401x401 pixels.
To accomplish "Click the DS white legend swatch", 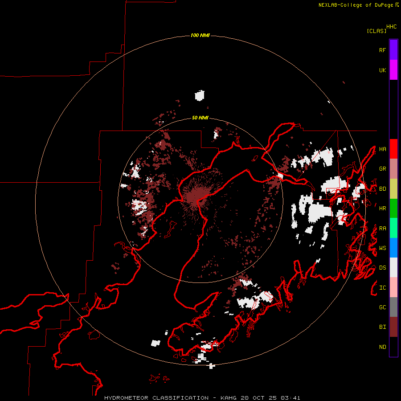I will click(x=393, y=267).
